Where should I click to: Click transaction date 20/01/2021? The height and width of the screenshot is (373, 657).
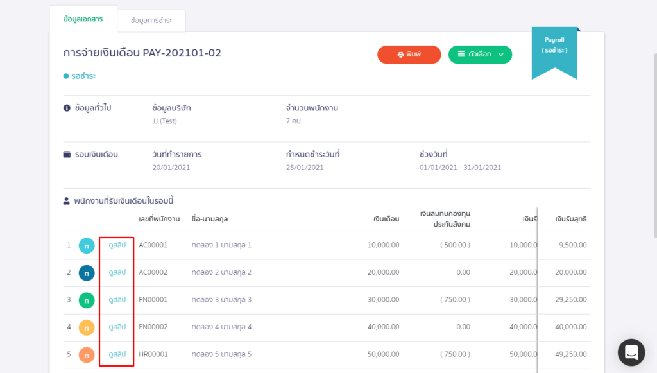coord(171,168)
